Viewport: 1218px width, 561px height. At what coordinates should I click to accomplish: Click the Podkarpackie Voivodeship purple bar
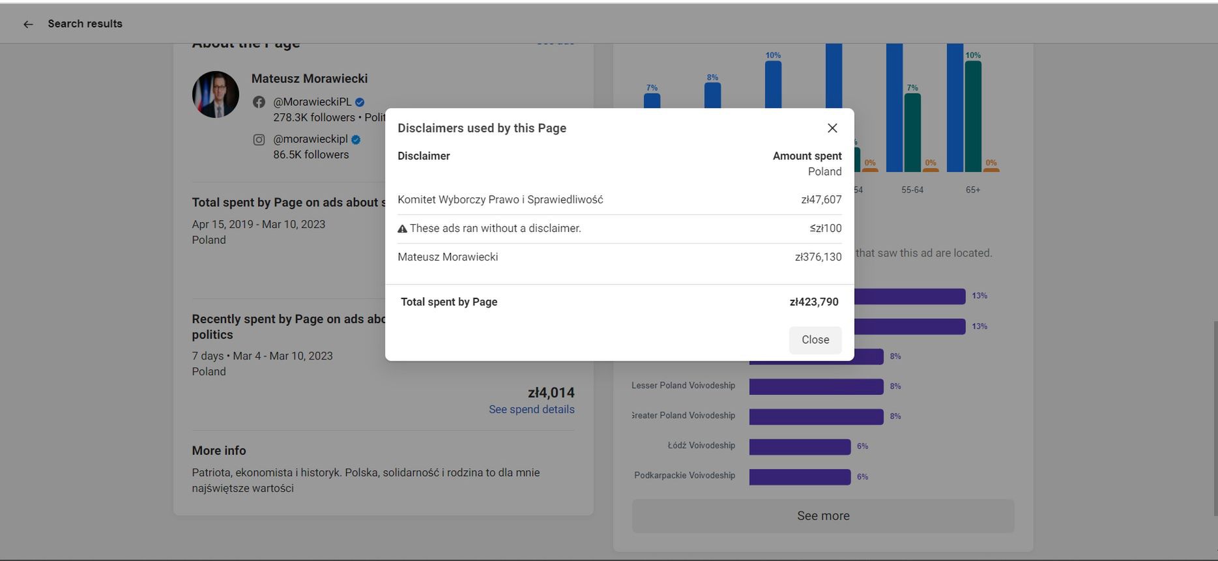click(800, 477)
